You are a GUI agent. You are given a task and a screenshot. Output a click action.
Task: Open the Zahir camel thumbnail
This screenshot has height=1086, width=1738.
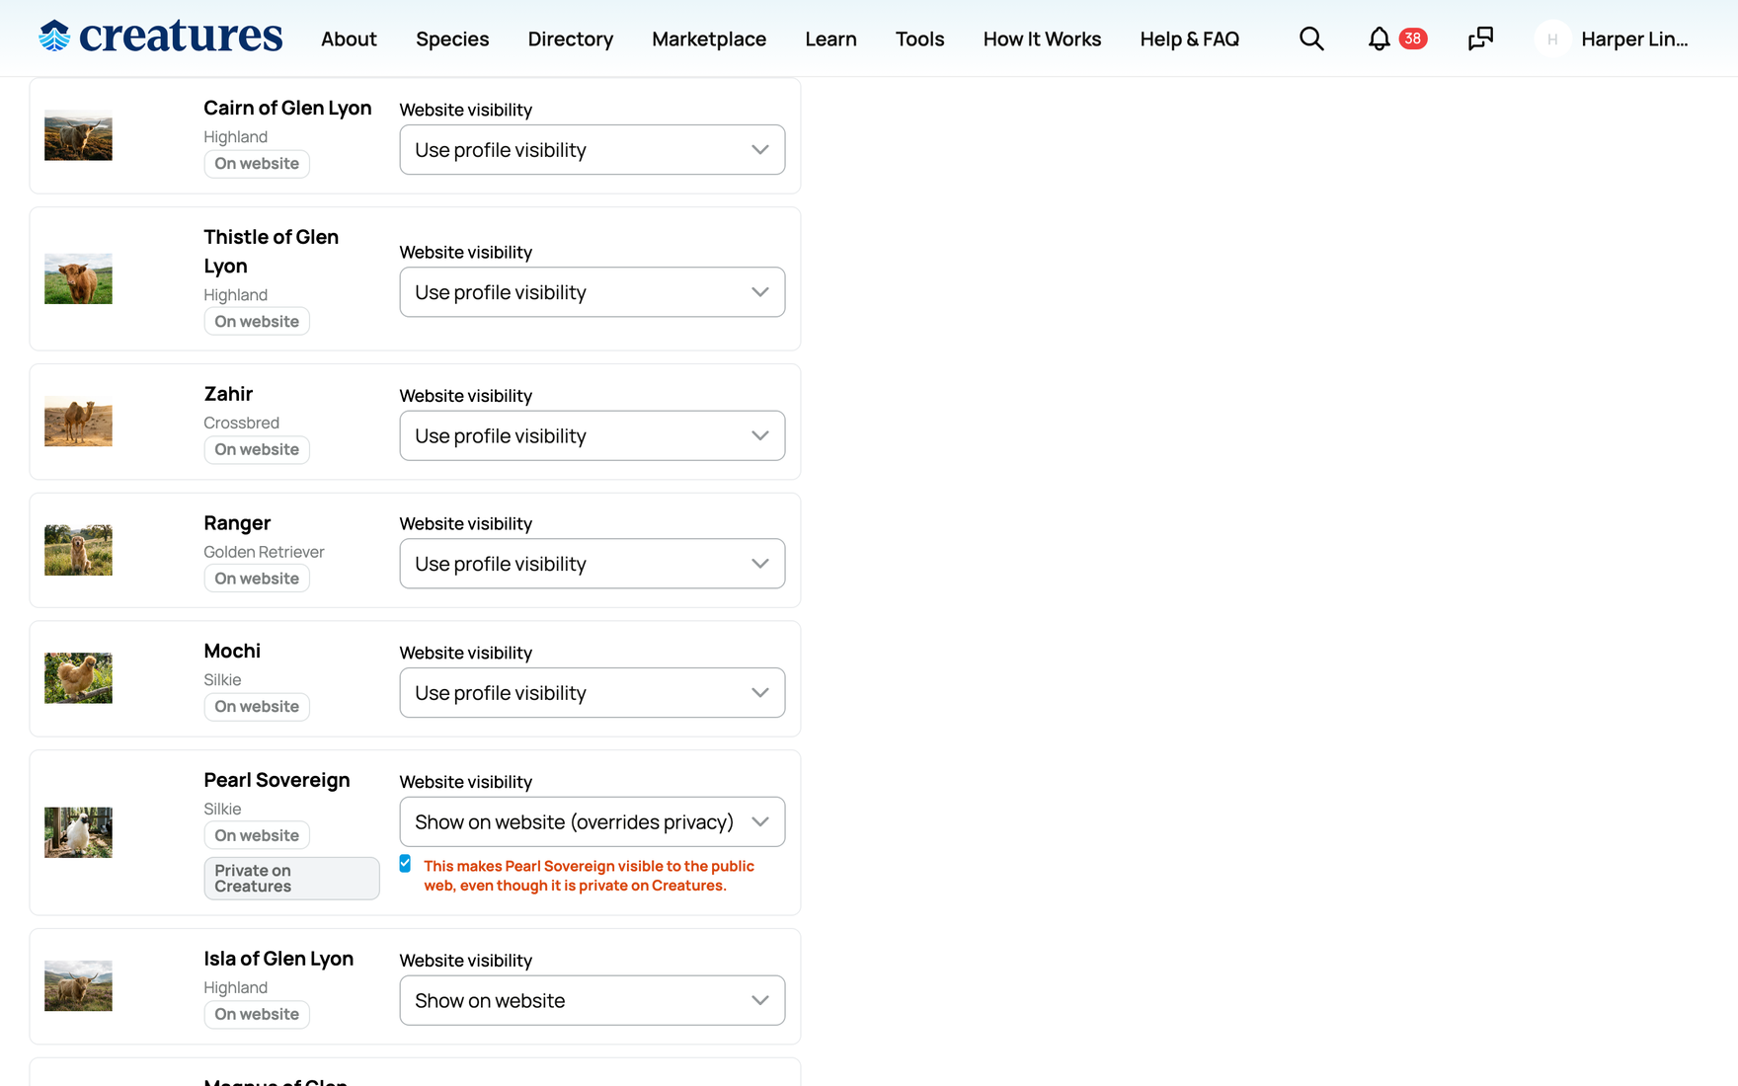(78, 422)
